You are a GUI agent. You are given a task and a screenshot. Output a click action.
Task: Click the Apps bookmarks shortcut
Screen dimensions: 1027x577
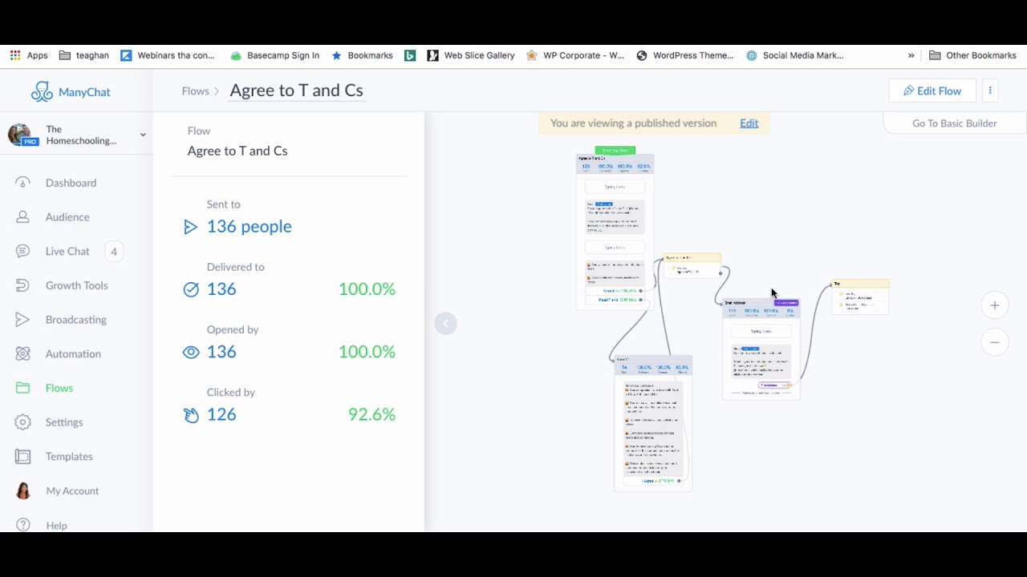click(x=29, y=55)
